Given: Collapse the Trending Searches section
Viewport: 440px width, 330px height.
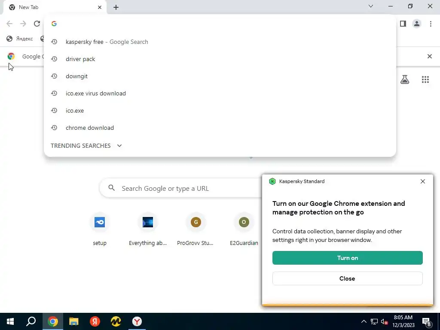Looking at the screenshot, I should tap(119, 146).
